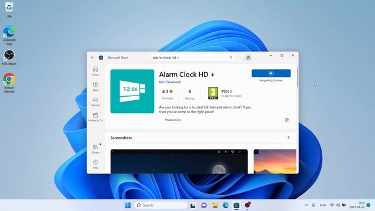Screen dimensions: 375x211
Task: Maximize the Microsoft Store window
Action: [282, 55]
